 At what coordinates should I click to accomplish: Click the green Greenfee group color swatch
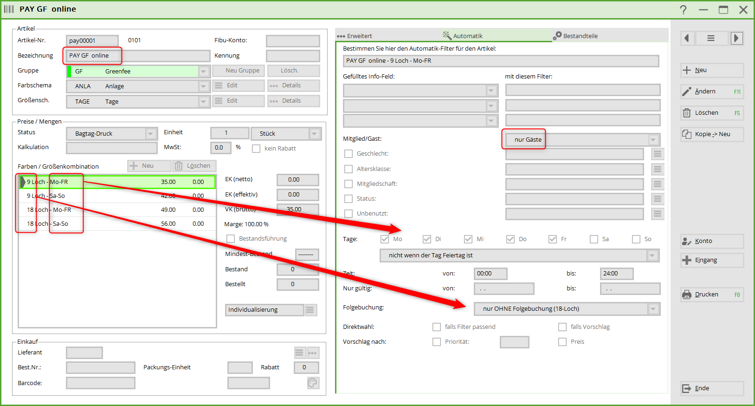(x=70, y=72)
